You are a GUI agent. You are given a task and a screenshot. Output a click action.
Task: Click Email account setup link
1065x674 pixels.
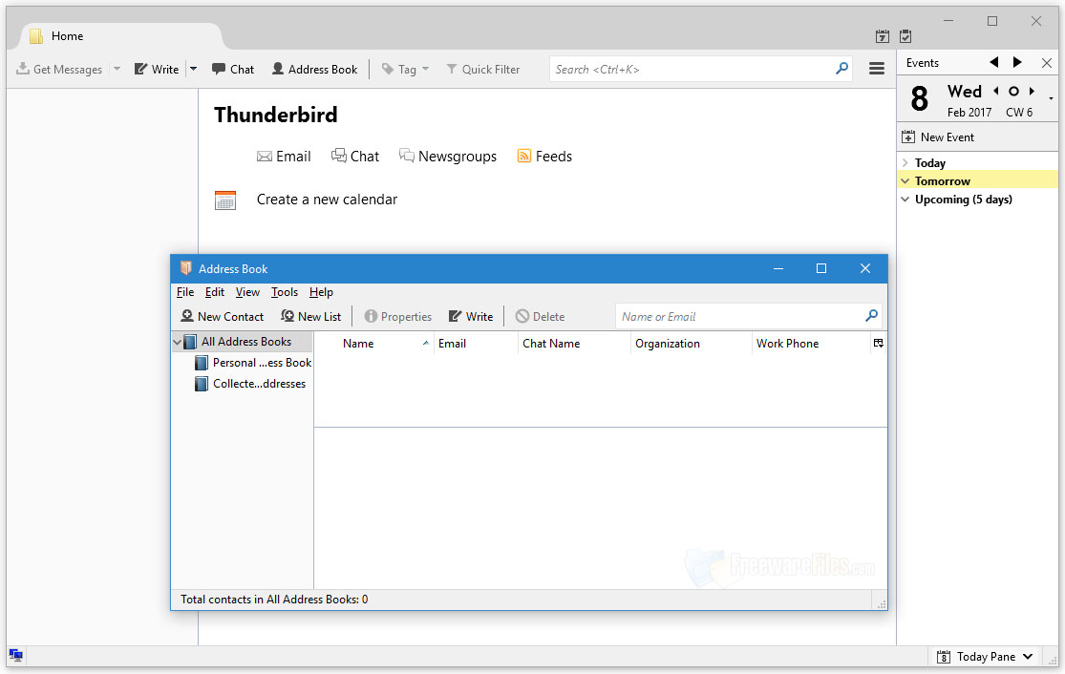click(284, 157)
